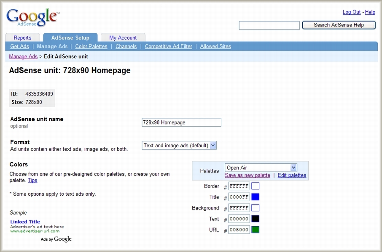Open the Format dropdown
This screenshot has height=252, width=382.
pyautogui.click(x=179, y=145)
